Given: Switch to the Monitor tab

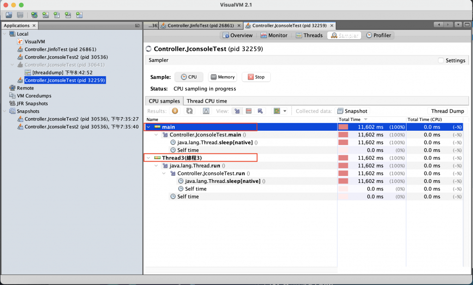Looking at the screenshot, I should click(x=274, y=35).
